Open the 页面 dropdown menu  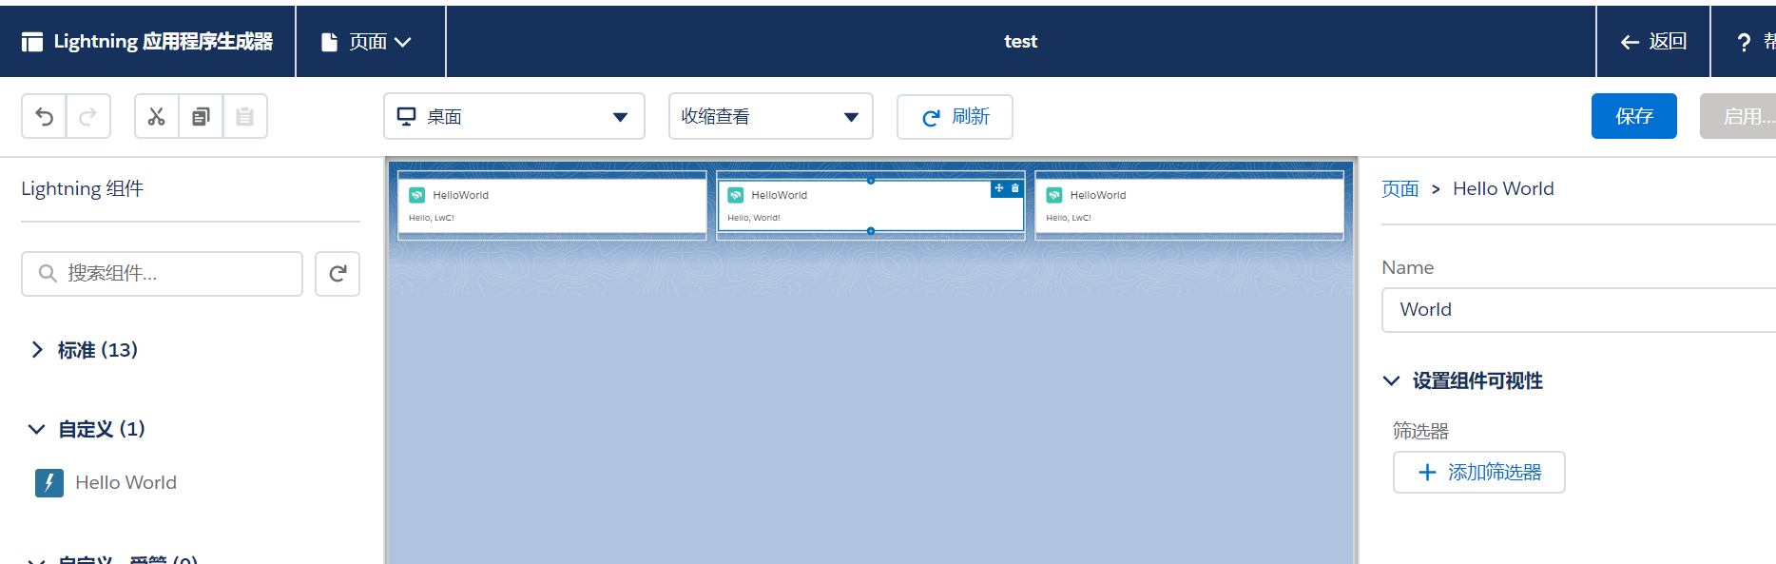pos(370,42)
